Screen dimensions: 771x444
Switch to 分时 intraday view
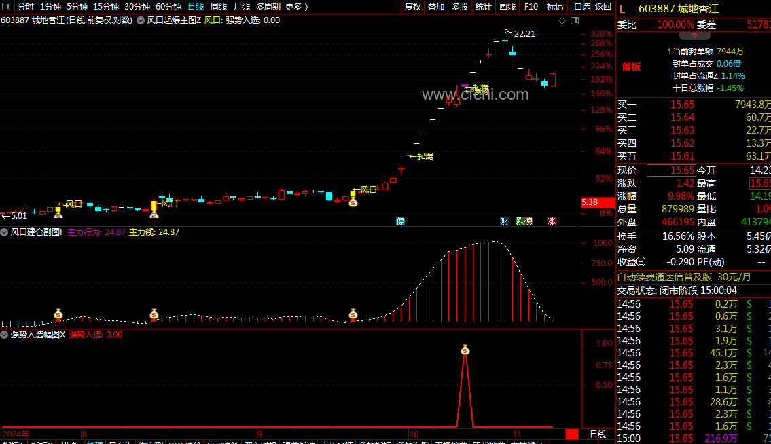tap(26, 6)
